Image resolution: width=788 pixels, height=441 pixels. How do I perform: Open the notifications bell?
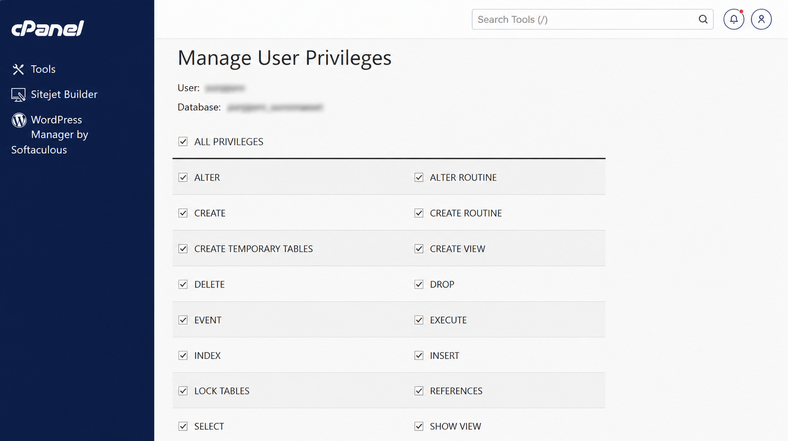[x=733, y=19]
